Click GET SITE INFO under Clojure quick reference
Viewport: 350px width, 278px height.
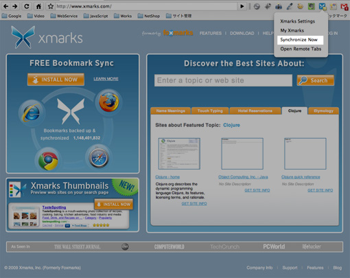pyautogui.click(x=320, y=190)
